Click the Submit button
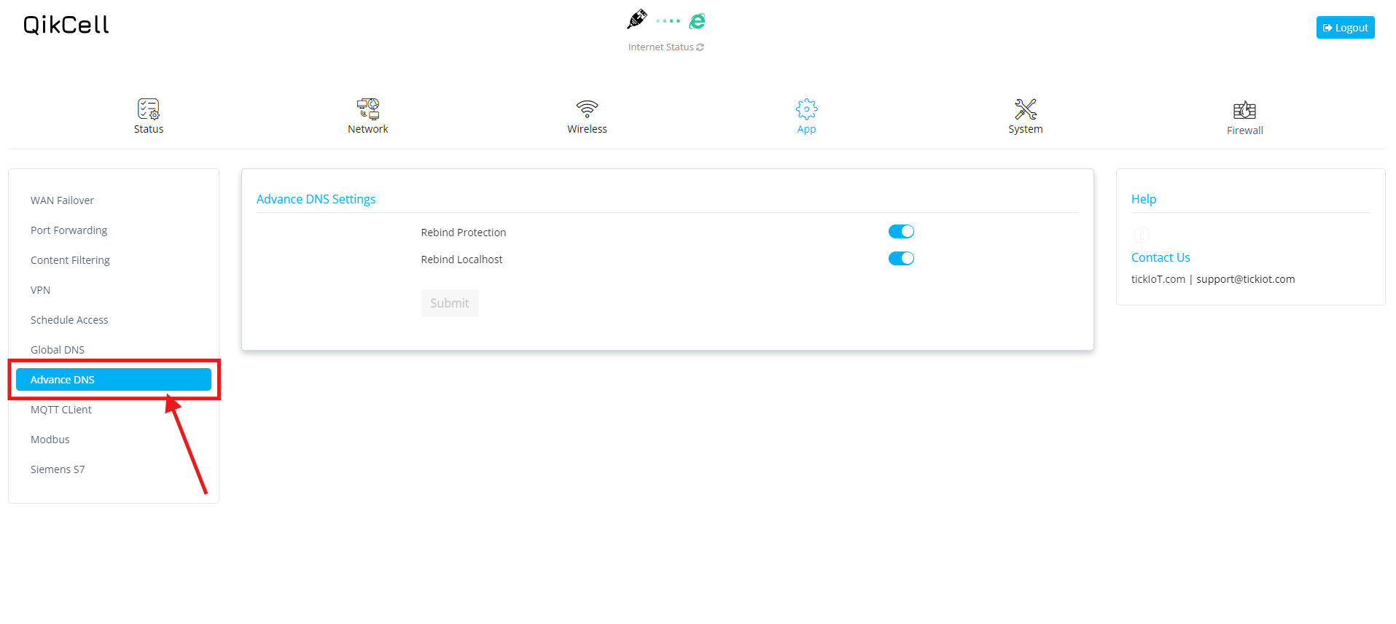This screenshot has width=1396, height=624. click(x=450, y=303)
